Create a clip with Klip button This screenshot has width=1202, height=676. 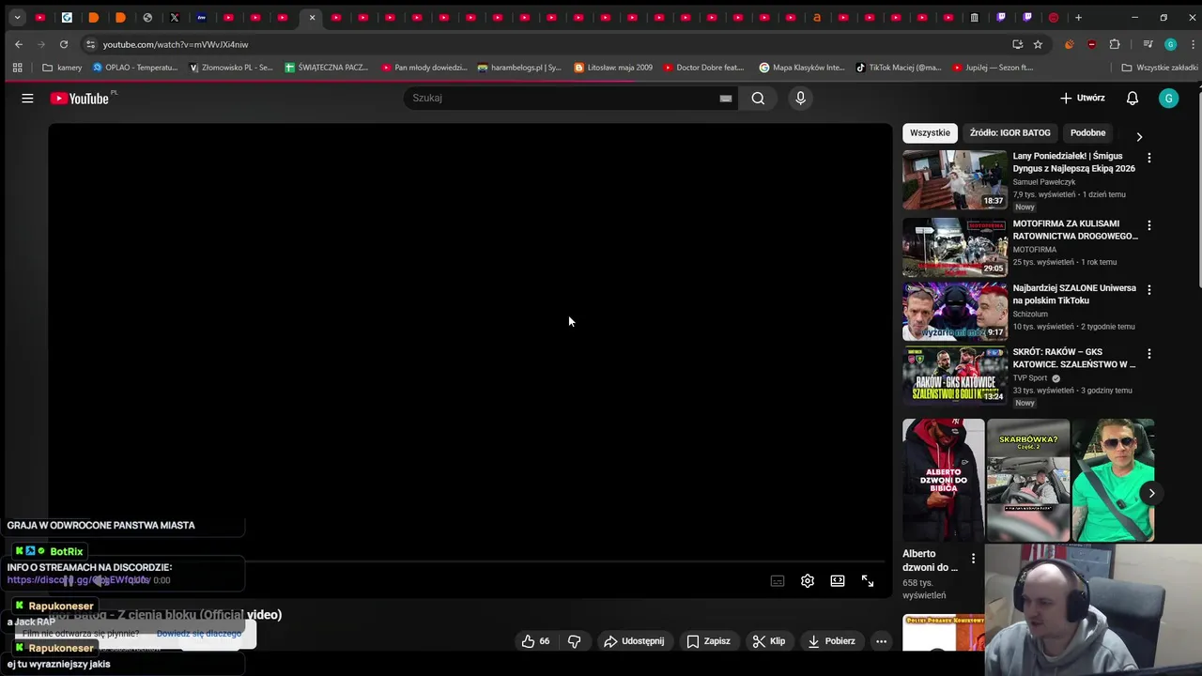click(768, 641)
